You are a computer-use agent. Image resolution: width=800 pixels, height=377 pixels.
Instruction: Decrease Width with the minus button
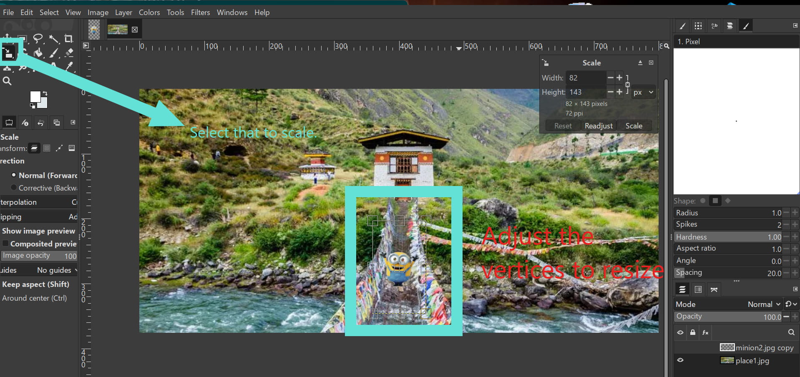(611, 78)
